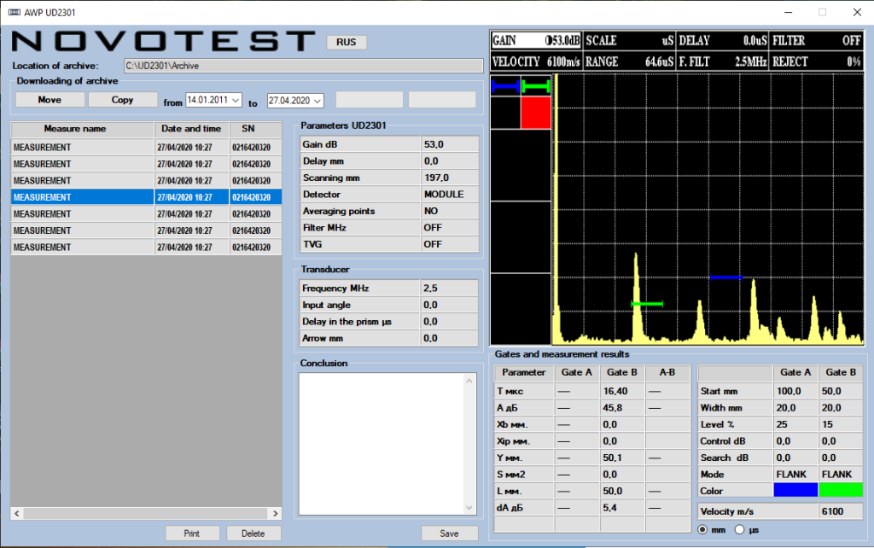Click the Move archive button
874x548 pixels.
pos(50,100)
